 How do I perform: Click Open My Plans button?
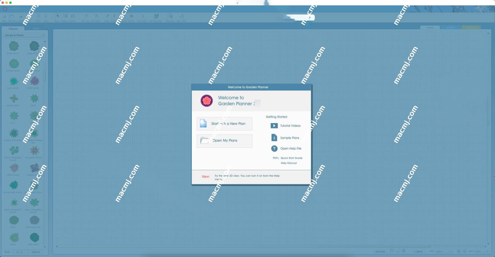pyautogui.click(x=224, y=141)
